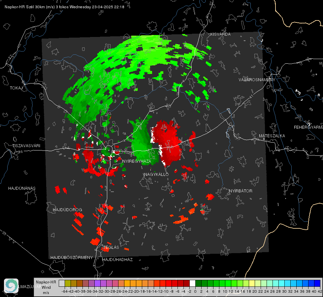Click the swirl logo icon beside the legend

(11, 286)
